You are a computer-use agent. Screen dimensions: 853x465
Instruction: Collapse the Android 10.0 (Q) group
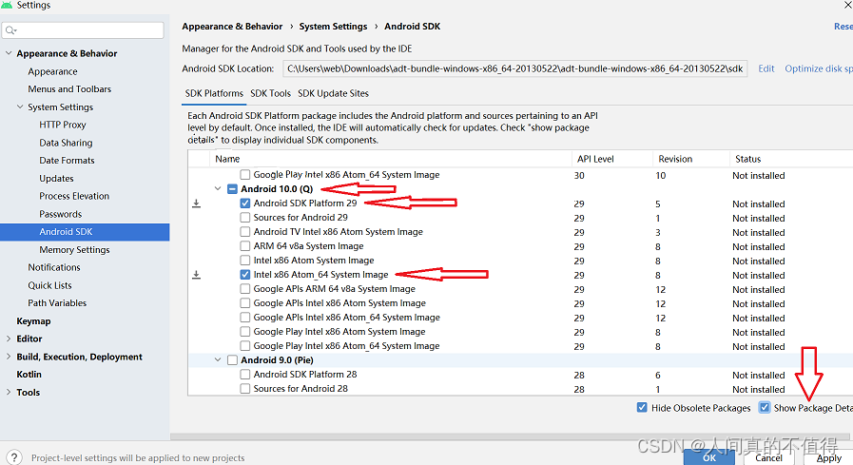[x=218, y=189]
